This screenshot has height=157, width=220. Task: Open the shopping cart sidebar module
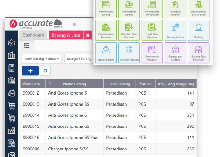pyautogui.click(x=11, y=106)
